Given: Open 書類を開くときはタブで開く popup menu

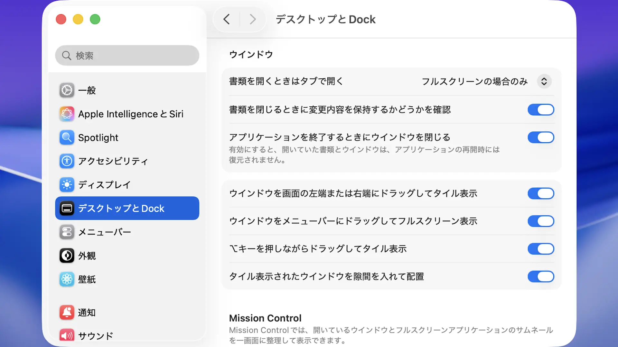Looking at the screenshot, I should 544,82.
